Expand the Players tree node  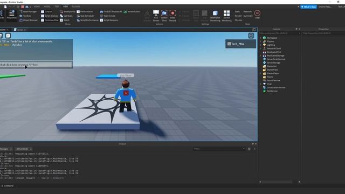tap(260, 41)
